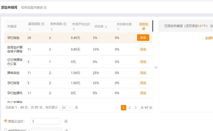Click the keyword table vertical scrollbar
This screenshot has height=131, width=213.
(152, 26)
